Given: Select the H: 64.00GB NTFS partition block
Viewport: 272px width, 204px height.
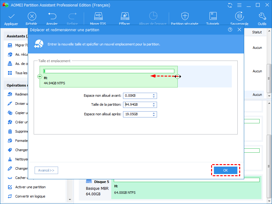Looking at the screenshot, I should [186, 189].
